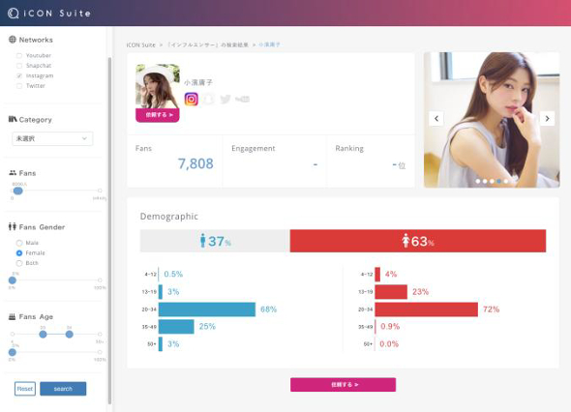Click the search results breadcrumb link

pyautogui.click(x=207, y=44)
